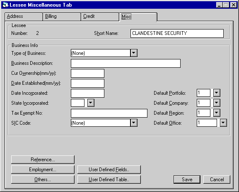Open the SIC Code dropdown list
Viewport: 239px width, 192px height.
point(134,123)
